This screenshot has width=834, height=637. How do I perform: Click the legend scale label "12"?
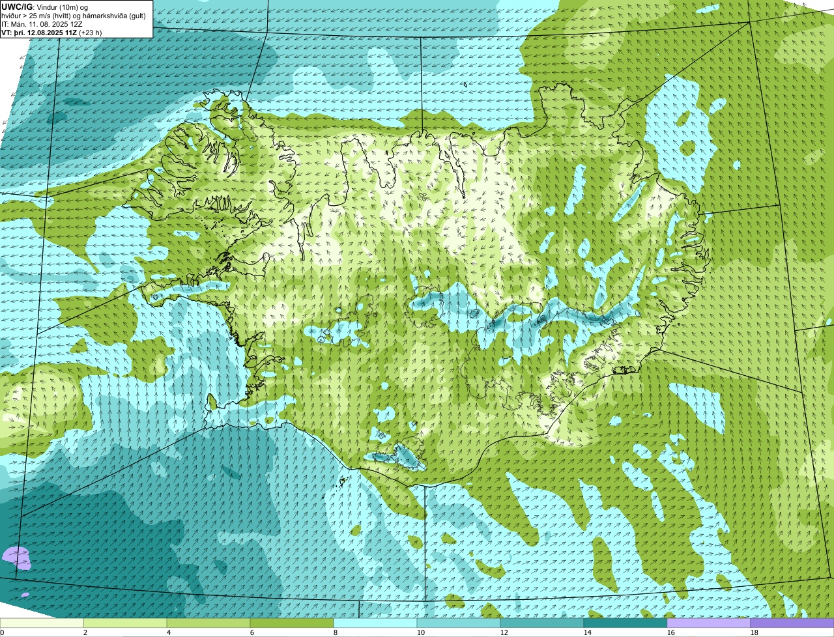point(504,632)
